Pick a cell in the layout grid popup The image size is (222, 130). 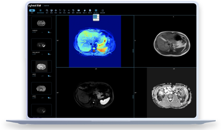coord(96,17)
